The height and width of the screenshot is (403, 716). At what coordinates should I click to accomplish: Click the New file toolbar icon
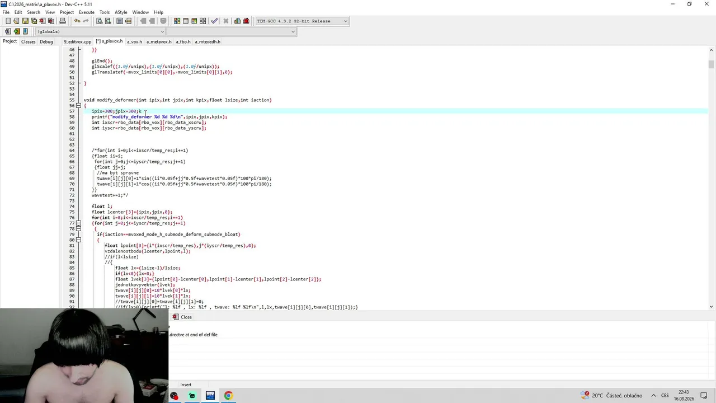tap(8, 21)
